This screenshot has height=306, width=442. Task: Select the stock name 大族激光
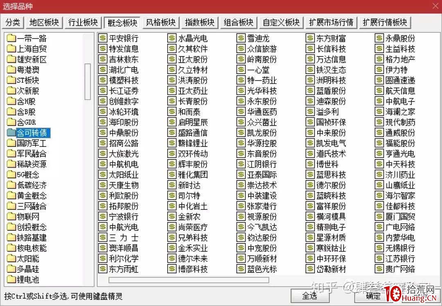(x=124, y=153)
